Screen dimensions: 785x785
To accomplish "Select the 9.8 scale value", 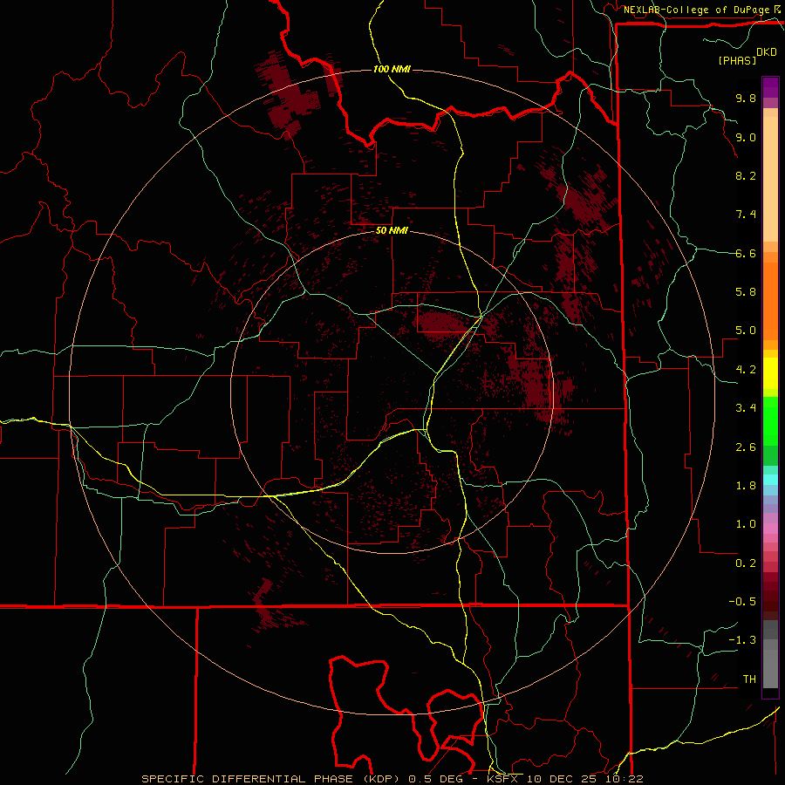I will click(746, 98).
